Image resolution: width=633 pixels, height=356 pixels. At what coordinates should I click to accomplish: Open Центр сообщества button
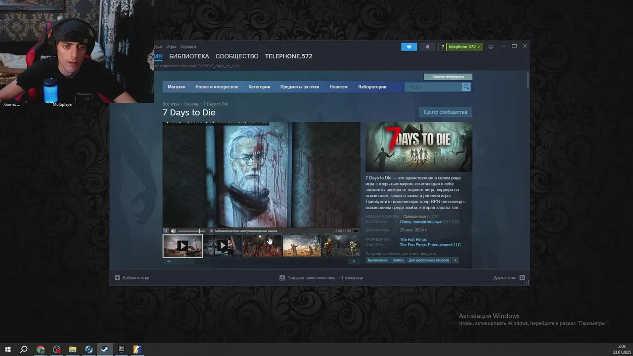(x=445, y=112)
